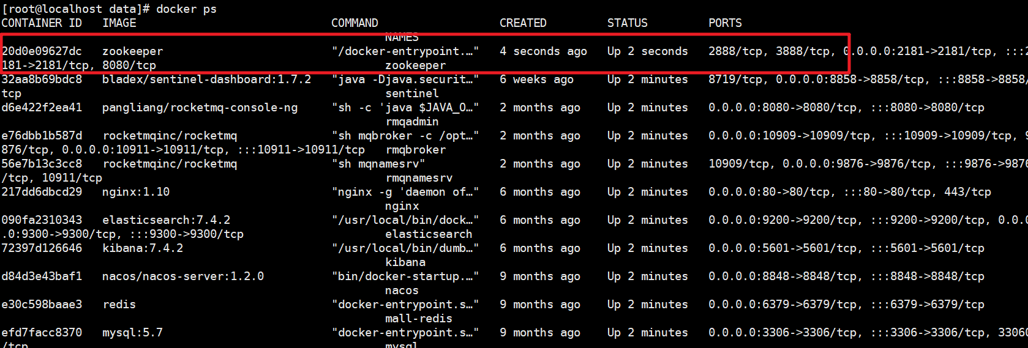Click the 'bin/docker-startup.…' command
The width and height of the screenshot is (1028, 348).
(405, 276)
